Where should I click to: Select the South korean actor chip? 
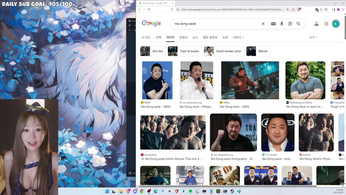[x=224, y=51]
